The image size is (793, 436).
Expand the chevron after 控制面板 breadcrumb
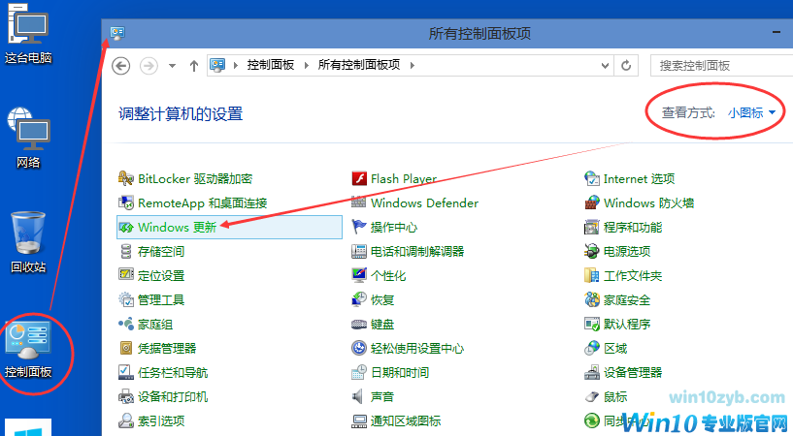click(306, 66)
